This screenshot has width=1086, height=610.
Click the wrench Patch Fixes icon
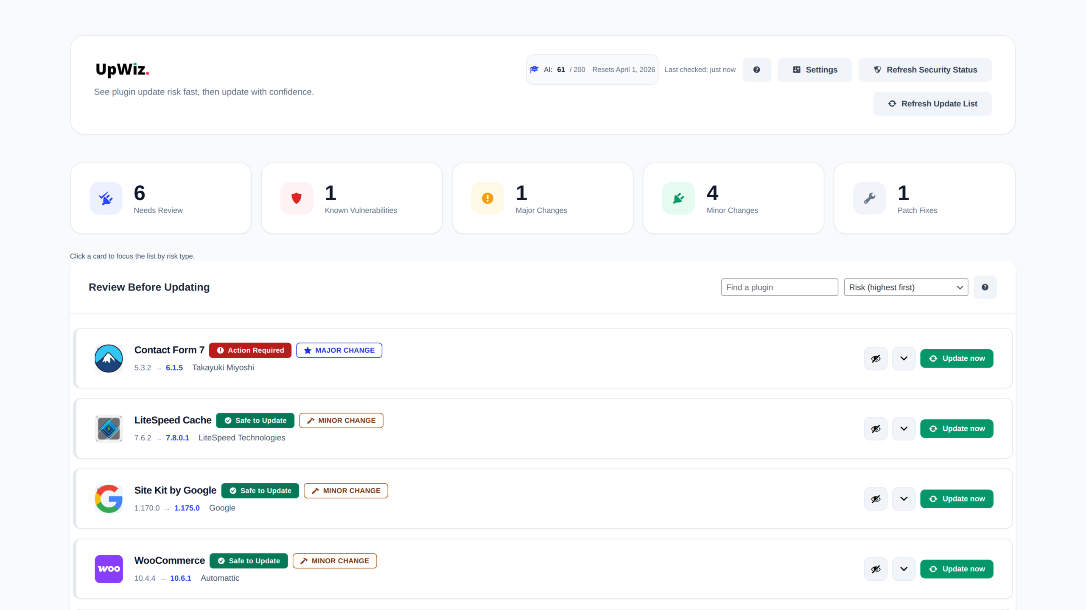click(869, 198)
